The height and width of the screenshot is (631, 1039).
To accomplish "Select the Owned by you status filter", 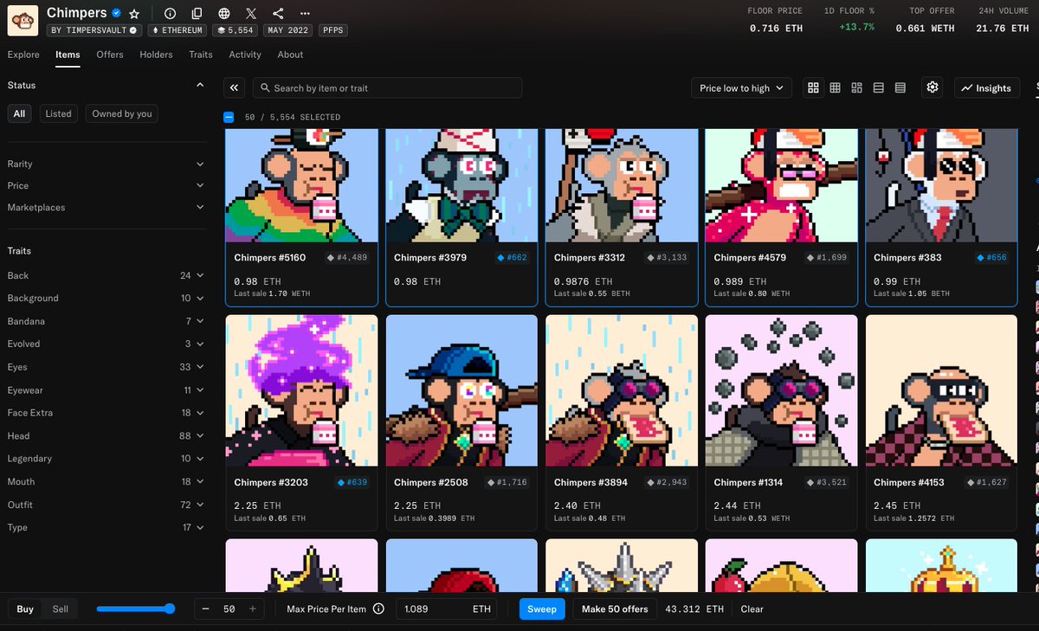I will click(x=121, y=113).
